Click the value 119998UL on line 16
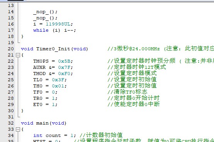Viewport: 214px width, 142px height. (58, 24)
